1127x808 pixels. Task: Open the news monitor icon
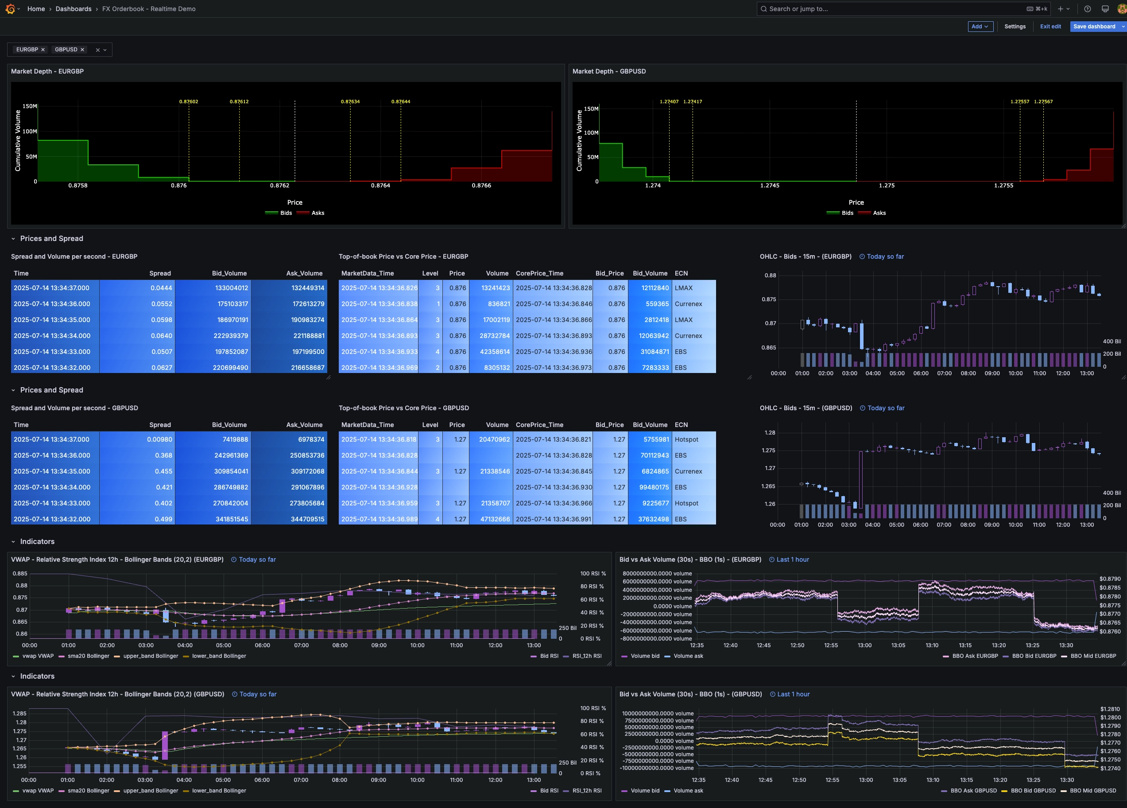pos(1105,8)
